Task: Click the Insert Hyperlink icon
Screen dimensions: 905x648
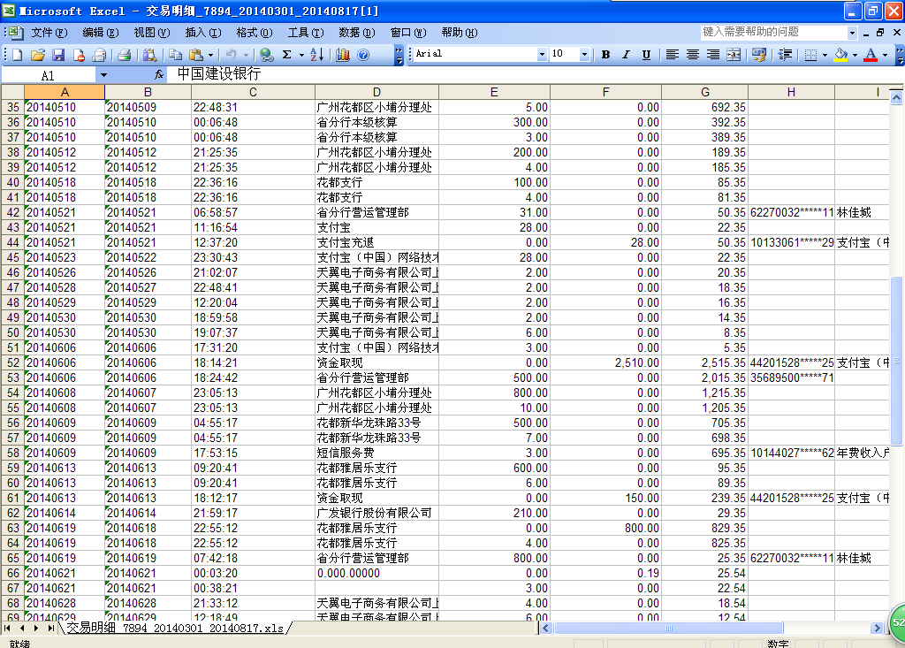Action: 266,55
